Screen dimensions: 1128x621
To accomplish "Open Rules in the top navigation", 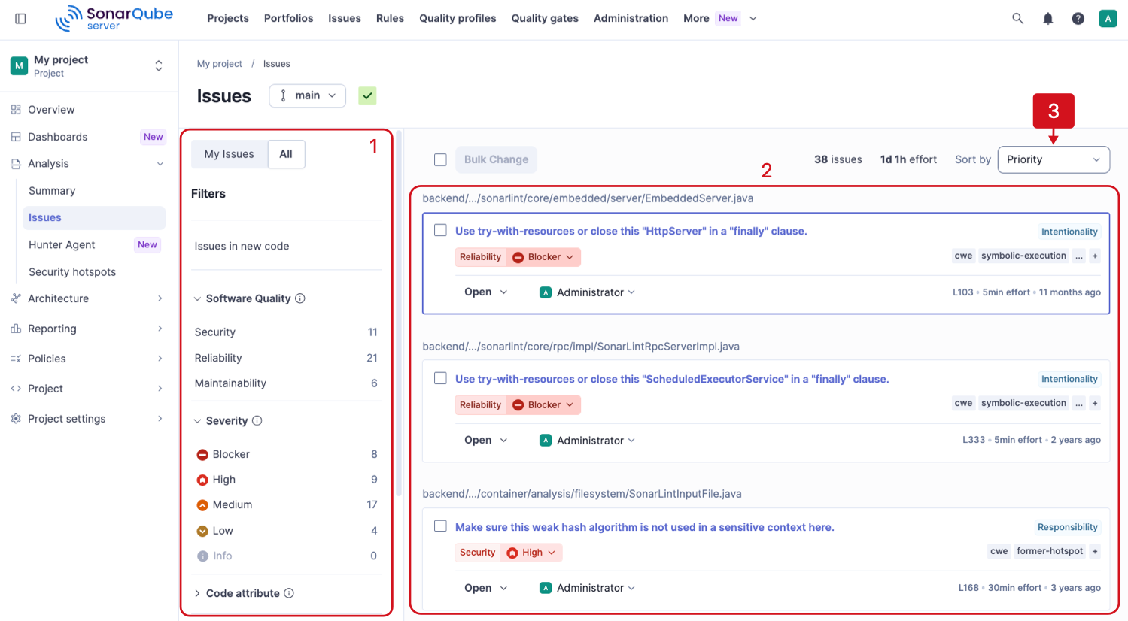I will coord(390,18).
